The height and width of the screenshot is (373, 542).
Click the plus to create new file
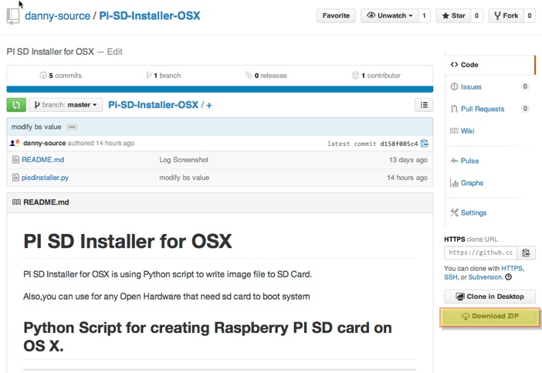[x=208, y=105]
